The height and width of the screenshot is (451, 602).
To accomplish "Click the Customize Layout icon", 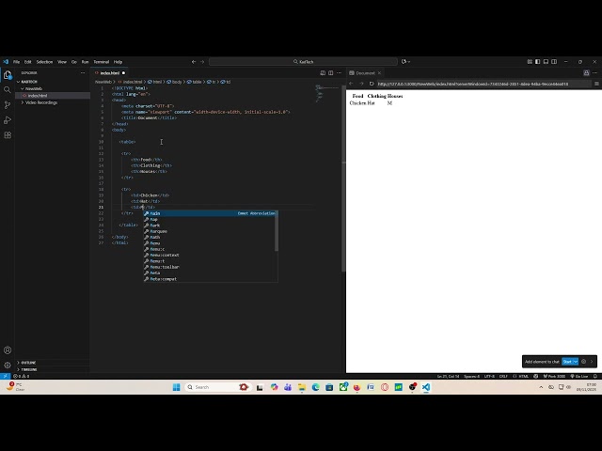I will (x=530, y=61).
